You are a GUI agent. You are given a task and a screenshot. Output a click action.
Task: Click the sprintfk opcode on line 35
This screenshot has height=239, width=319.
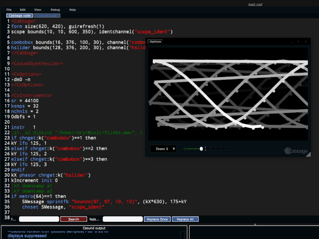tap(58, 202)
